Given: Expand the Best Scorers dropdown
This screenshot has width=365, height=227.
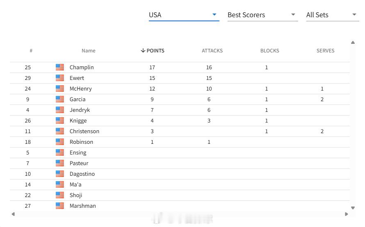Looking at the screenshot, I should 262,15.
